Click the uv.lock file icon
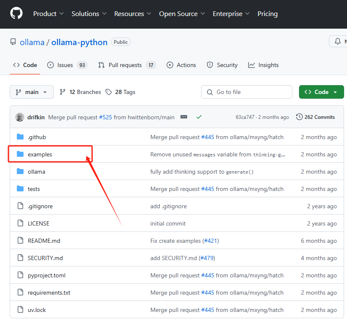 tap(20, 310)
